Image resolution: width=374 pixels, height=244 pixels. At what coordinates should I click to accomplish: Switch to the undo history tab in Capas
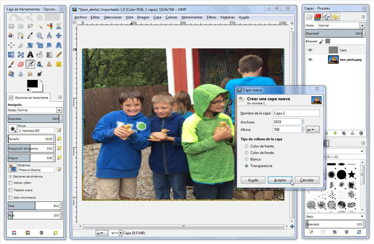click(335, 17)
